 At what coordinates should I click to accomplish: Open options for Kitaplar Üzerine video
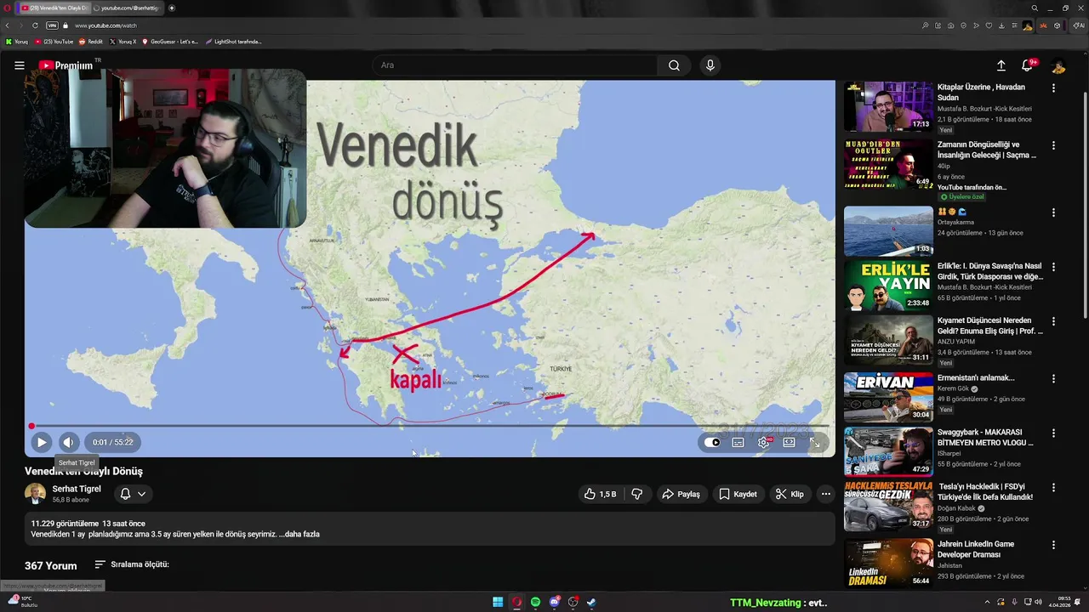[1053, 88]
